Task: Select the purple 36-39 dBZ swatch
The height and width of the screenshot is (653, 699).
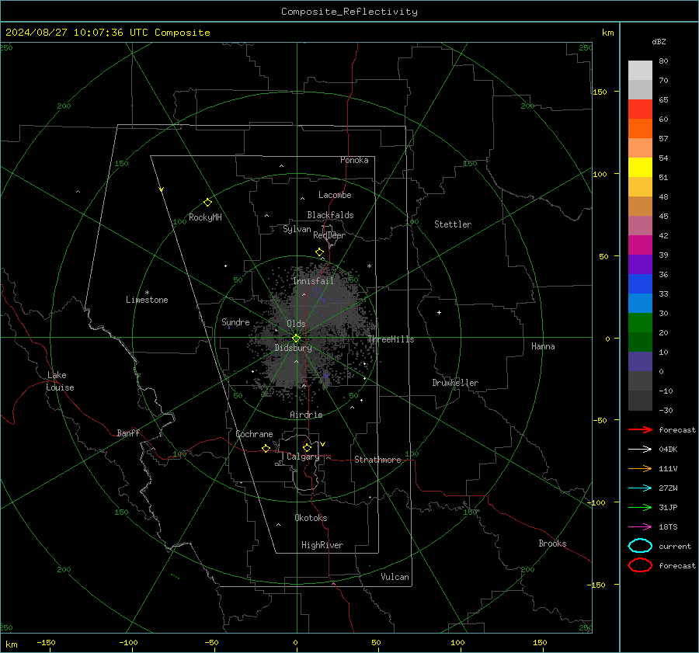Action: click(x=640, y=264)
